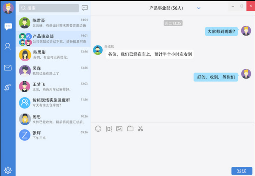This screenshot has height=176, width=255.
Task: Switch to the contacts panel
Action: point(8,47)
